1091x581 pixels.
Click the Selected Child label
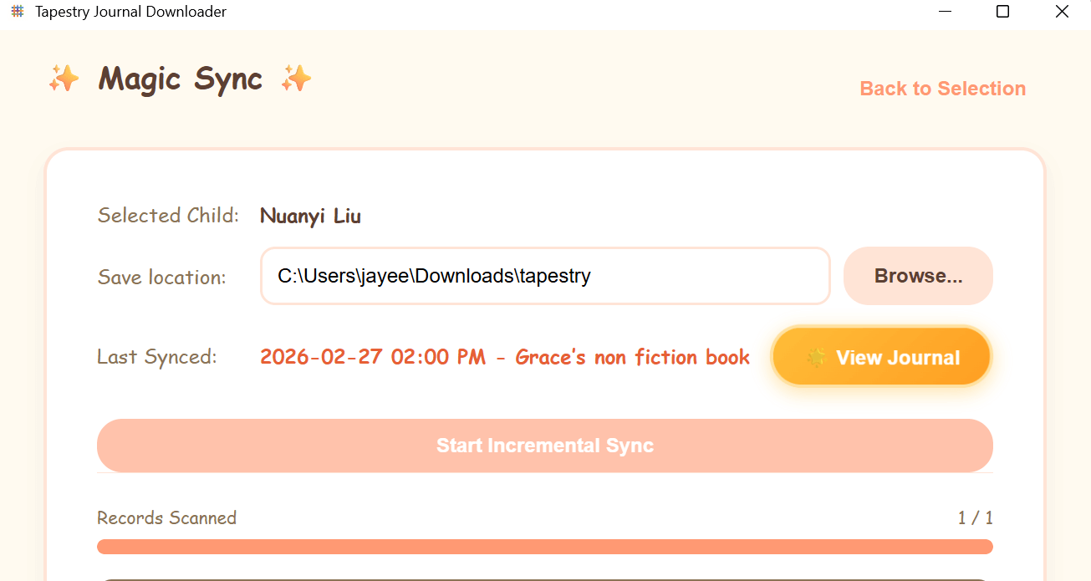[167, 215]
